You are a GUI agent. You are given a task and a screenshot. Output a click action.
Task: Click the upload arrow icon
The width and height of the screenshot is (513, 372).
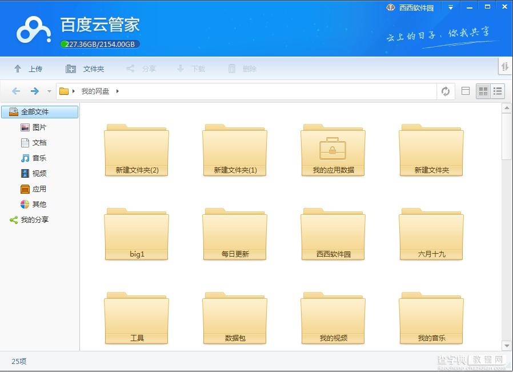18,69
